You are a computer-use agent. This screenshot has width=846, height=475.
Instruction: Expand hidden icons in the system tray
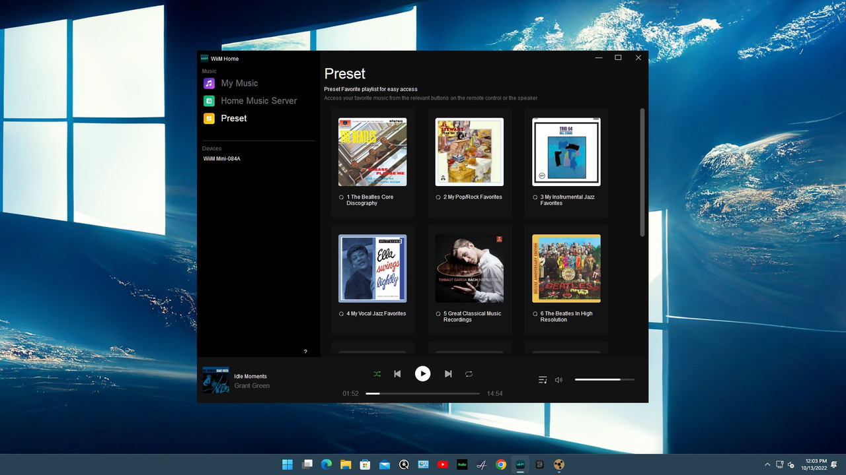click(x=767, y=464)
